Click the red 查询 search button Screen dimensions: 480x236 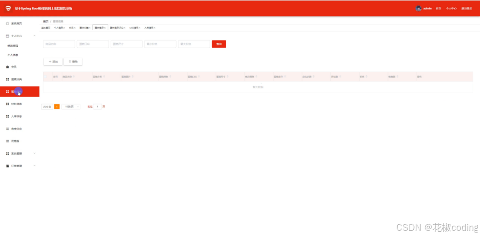click(x=219, y=44)
